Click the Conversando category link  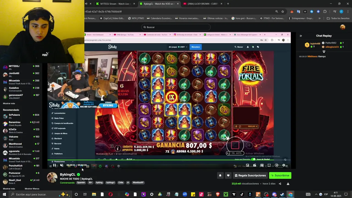point(67,183)
